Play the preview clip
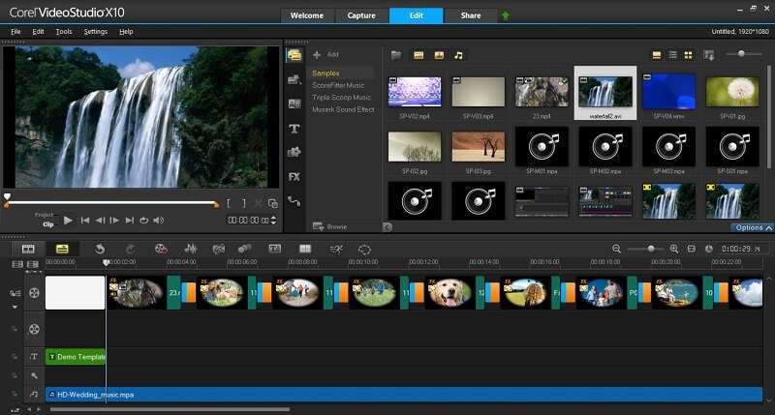 (x=68, y=221)
